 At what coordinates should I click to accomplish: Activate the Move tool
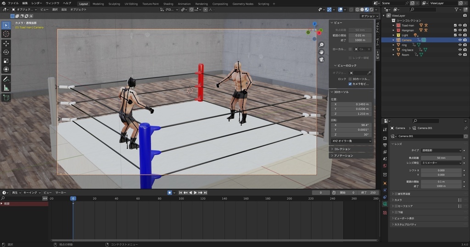coord(6,44)
